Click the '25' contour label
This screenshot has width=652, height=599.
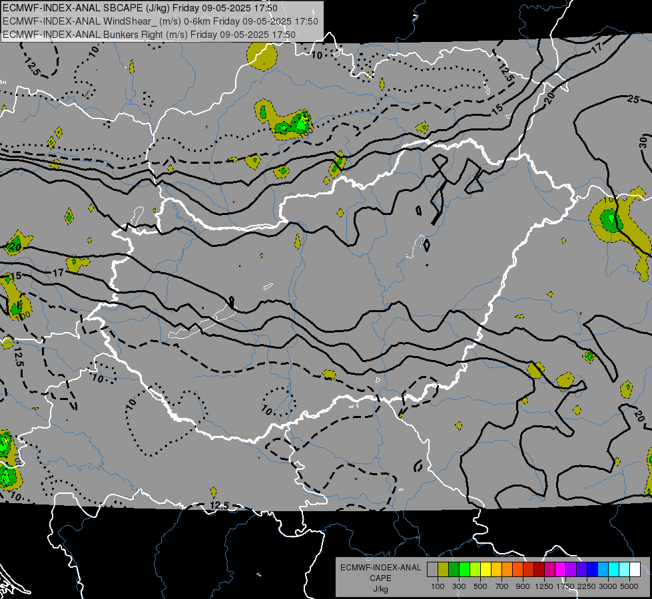pos(633,99)
